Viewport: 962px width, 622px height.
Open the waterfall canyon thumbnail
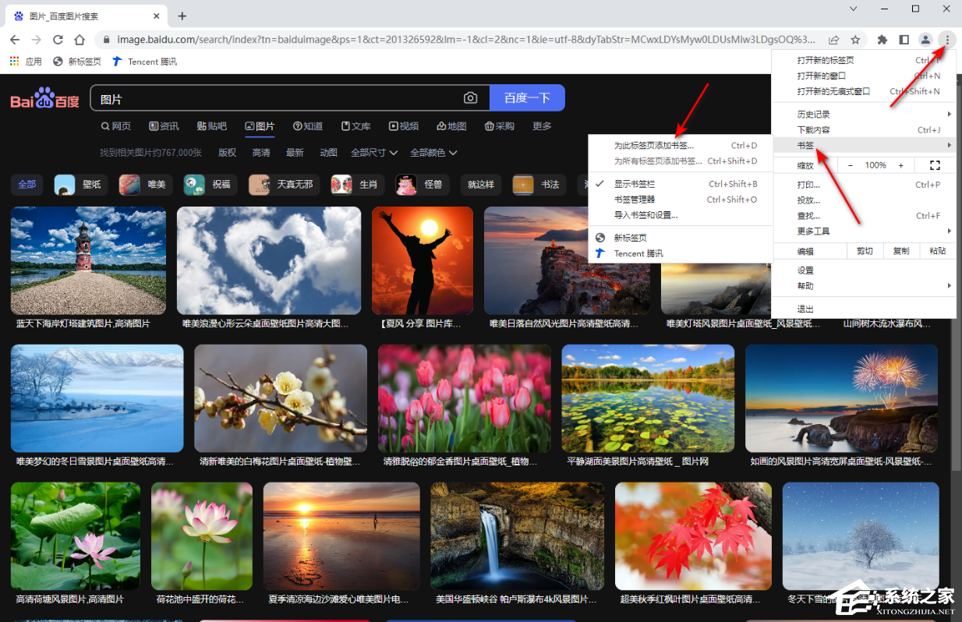point(517,536)
